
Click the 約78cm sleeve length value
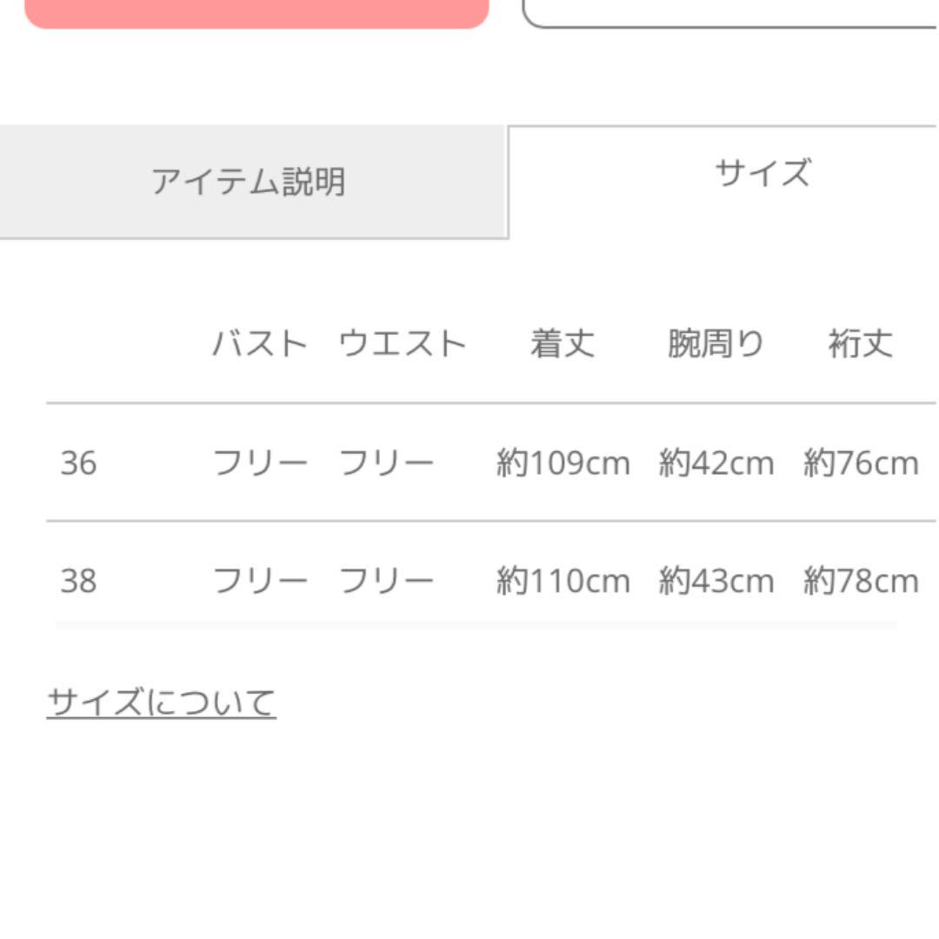click(x=861, y=580)
